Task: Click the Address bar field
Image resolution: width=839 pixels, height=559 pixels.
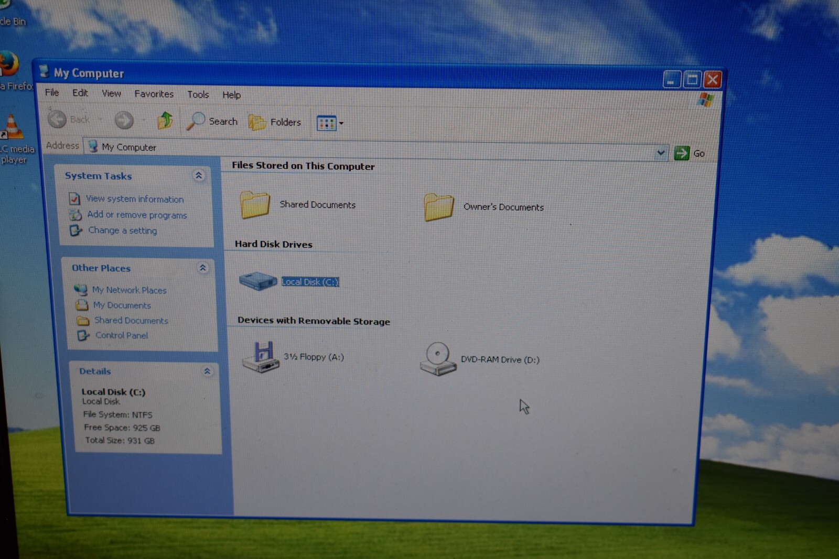Action: (x=375, y=149)
